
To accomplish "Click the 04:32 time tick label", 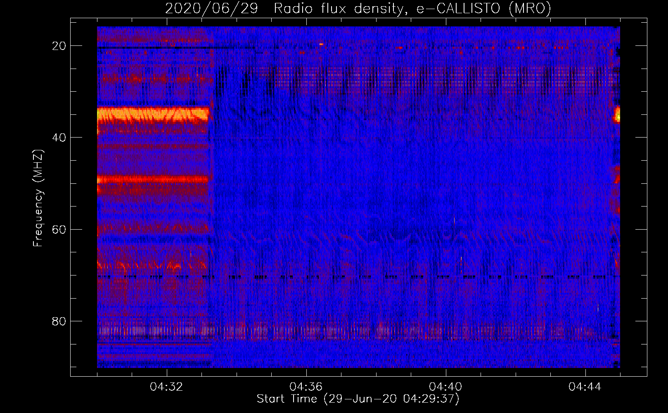I will (x=167, y=387).
